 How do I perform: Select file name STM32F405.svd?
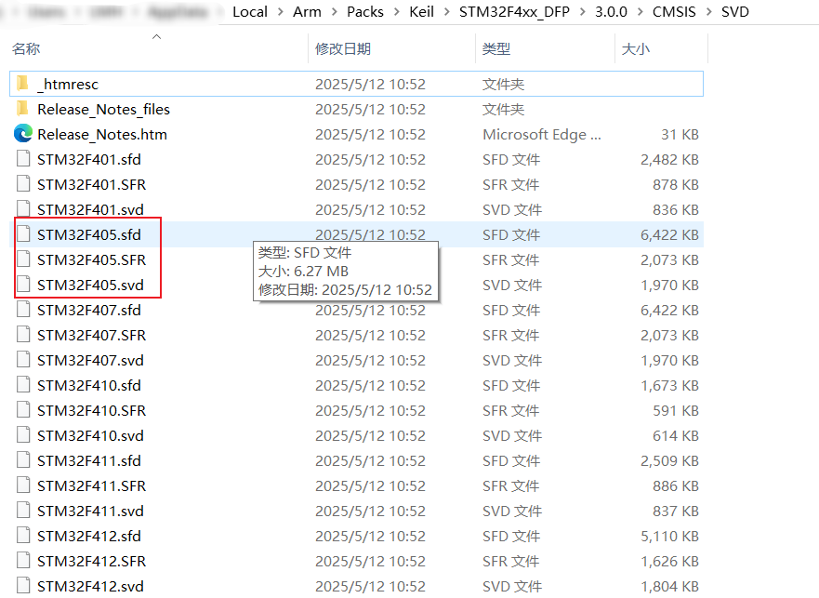tap(90, 285)
